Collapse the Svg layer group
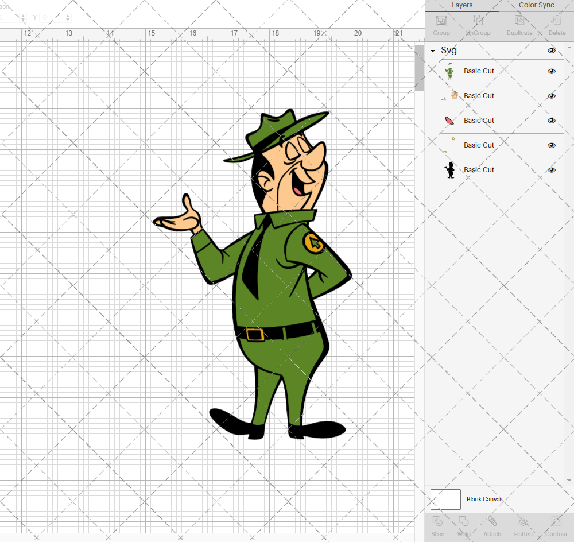This screenshot has width=574, height=542. 433,51
